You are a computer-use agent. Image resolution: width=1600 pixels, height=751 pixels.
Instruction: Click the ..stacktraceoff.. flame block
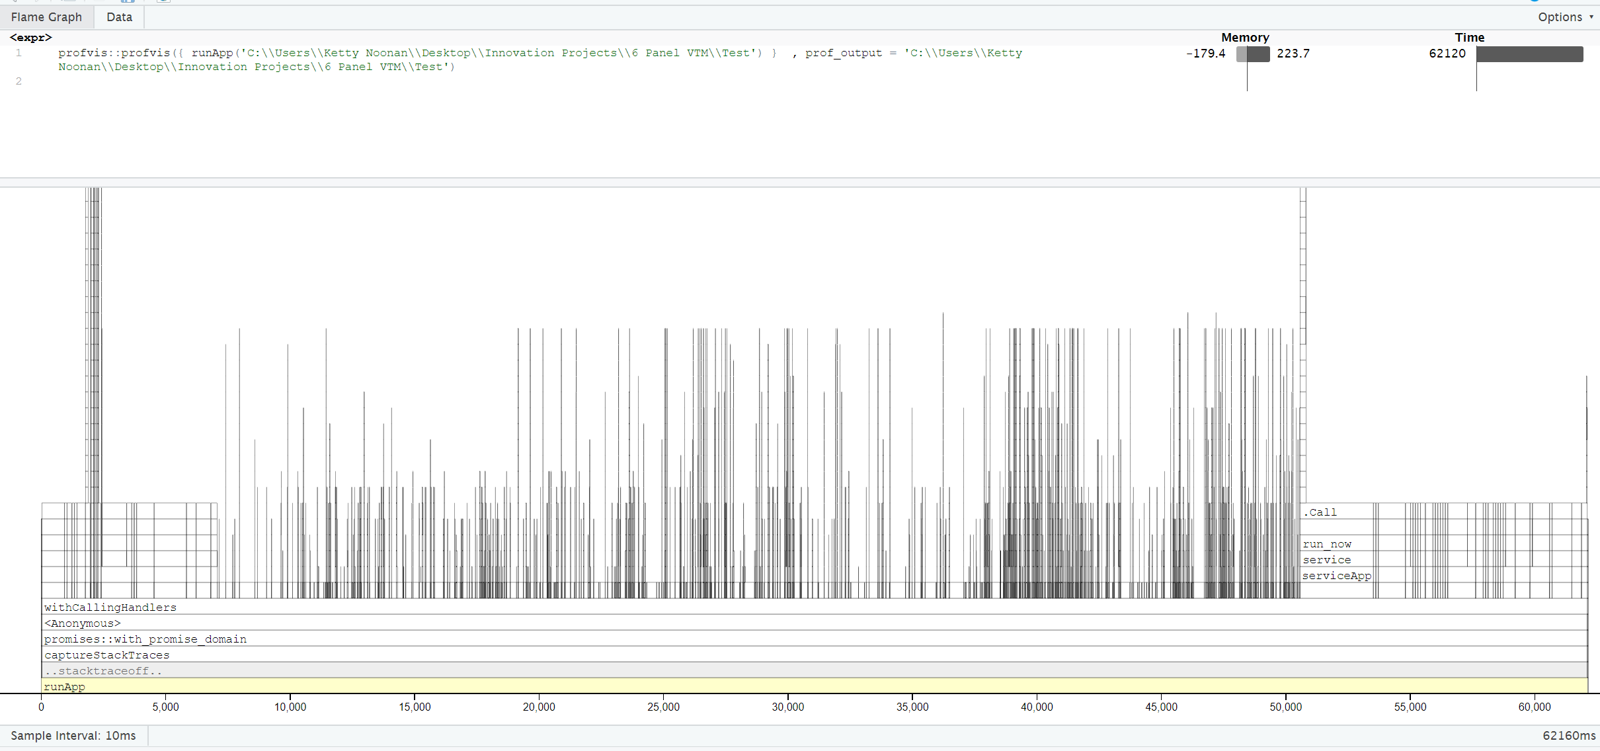[815, 670]
